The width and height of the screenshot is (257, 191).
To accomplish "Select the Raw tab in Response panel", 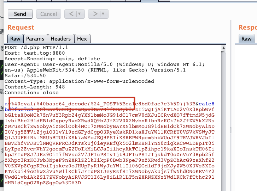I will point(246,39).
